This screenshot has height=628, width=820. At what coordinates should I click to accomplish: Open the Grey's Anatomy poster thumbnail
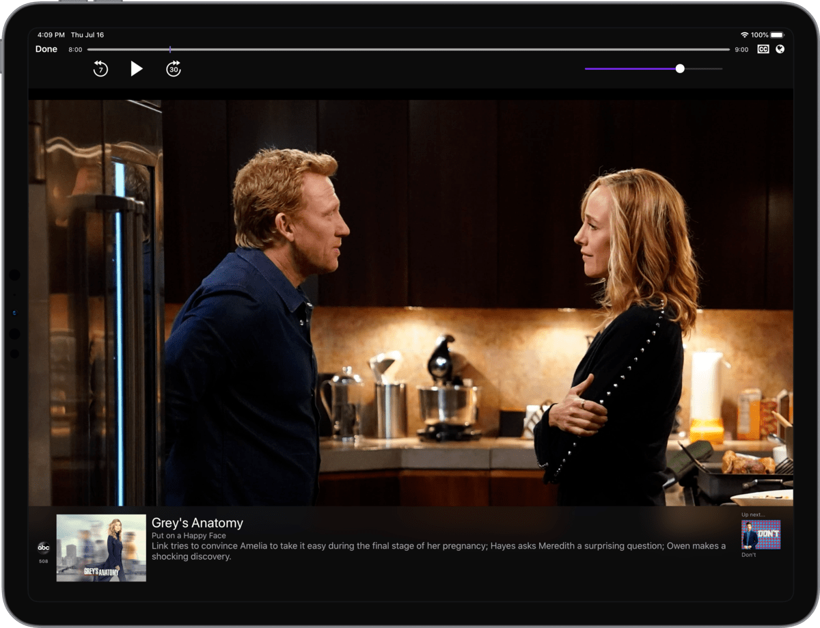tap(101, 548)
